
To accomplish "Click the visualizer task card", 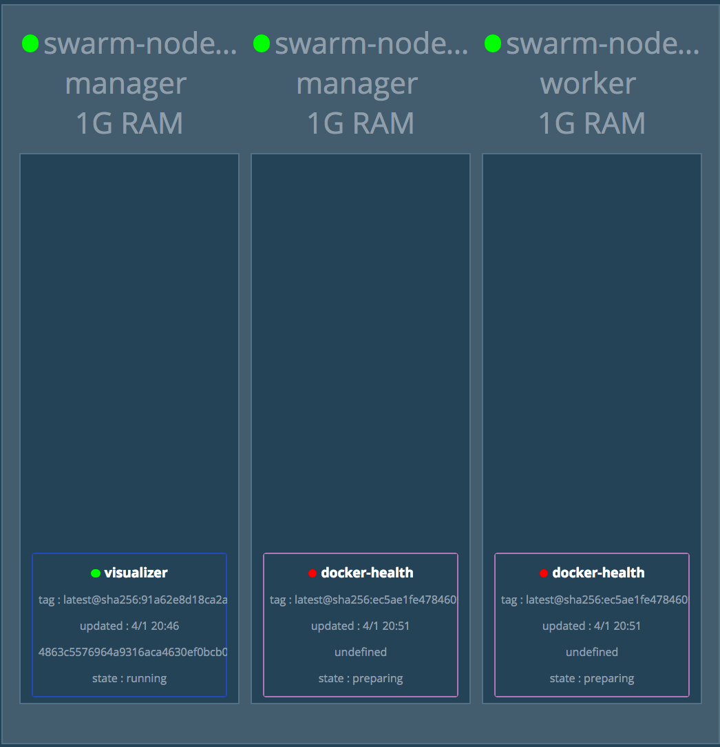I will coord(129,625).
